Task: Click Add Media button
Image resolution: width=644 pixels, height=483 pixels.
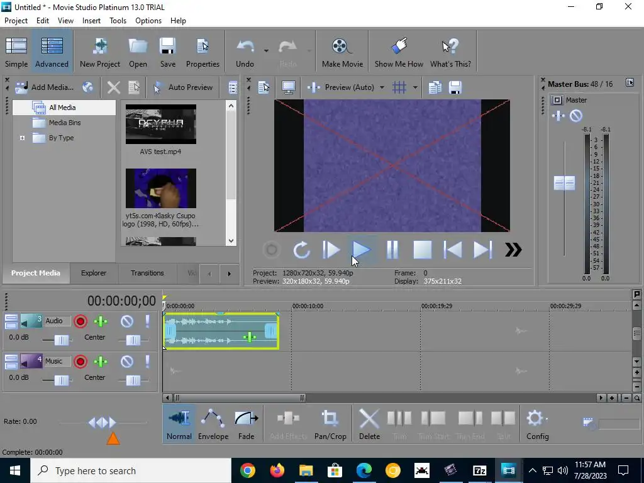Action: [x=45, y=87]
